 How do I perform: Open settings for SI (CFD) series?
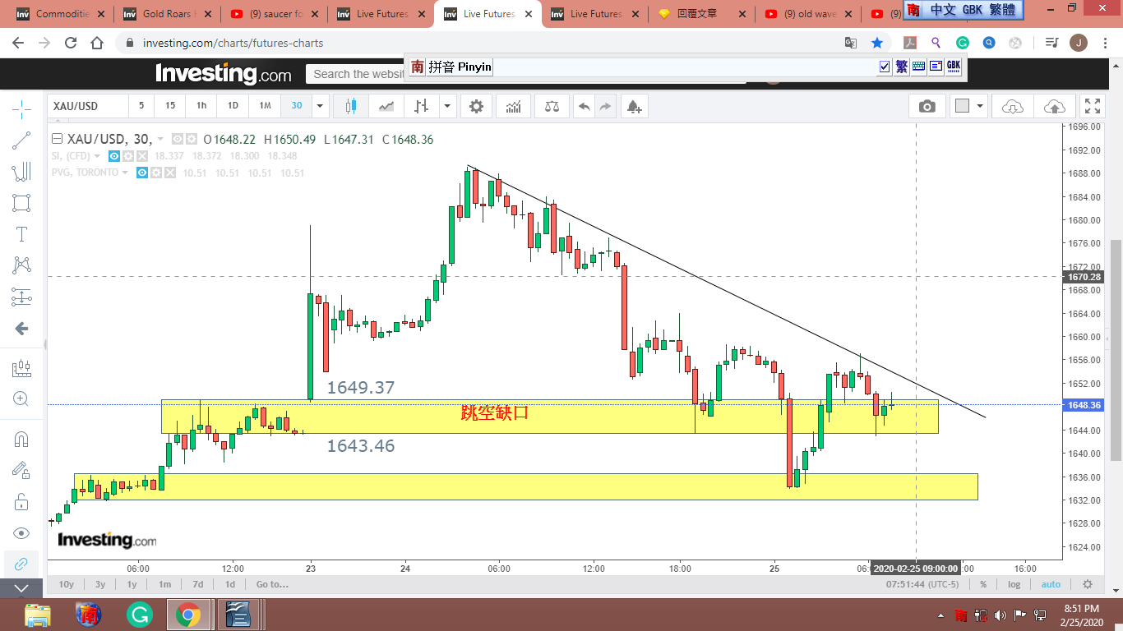128,156
